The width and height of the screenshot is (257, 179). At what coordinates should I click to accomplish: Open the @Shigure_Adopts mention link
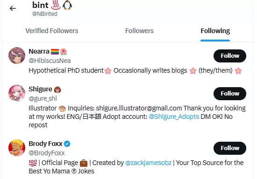coord(174,117)
